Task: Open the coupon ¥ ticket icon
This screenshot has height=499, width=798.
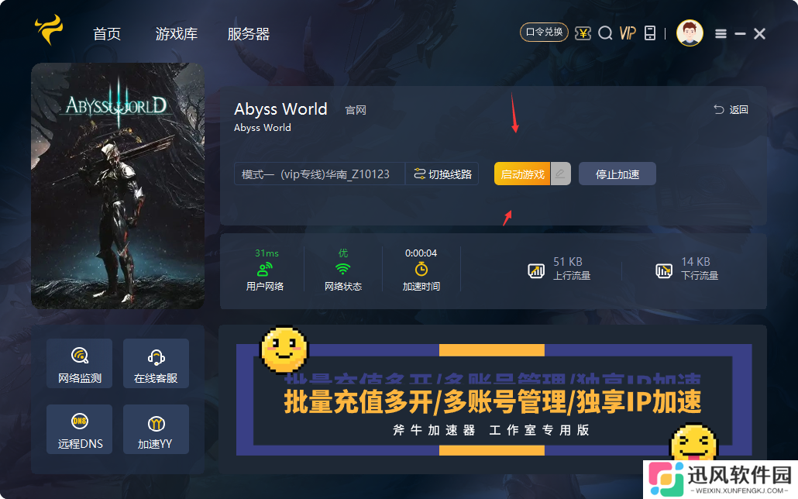Action: click(x=583, y=33)
